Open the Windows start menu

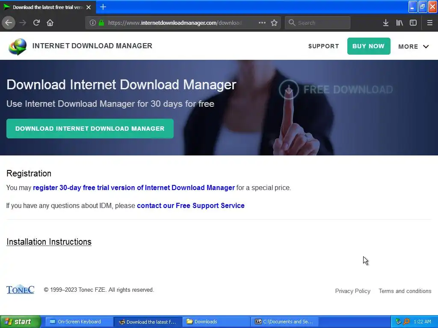21,322
